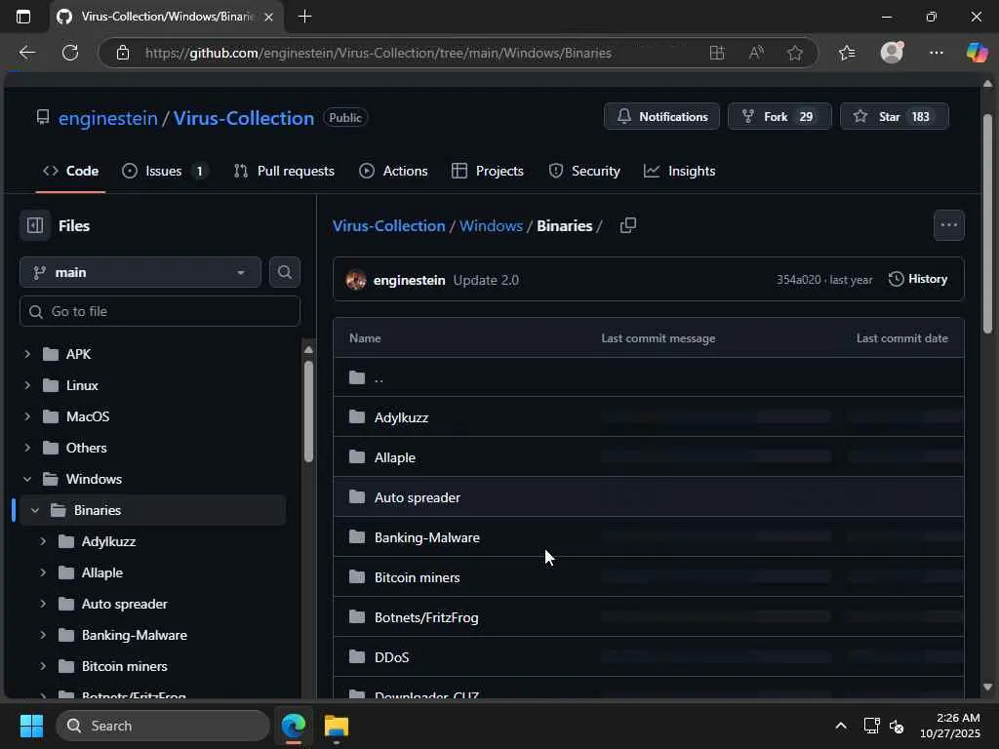View site information lock icon
The image size is (999, 749).
click(x=123, y=53)
